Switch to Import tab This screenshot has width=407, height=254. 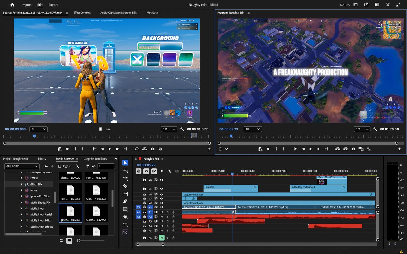[26, 5]
